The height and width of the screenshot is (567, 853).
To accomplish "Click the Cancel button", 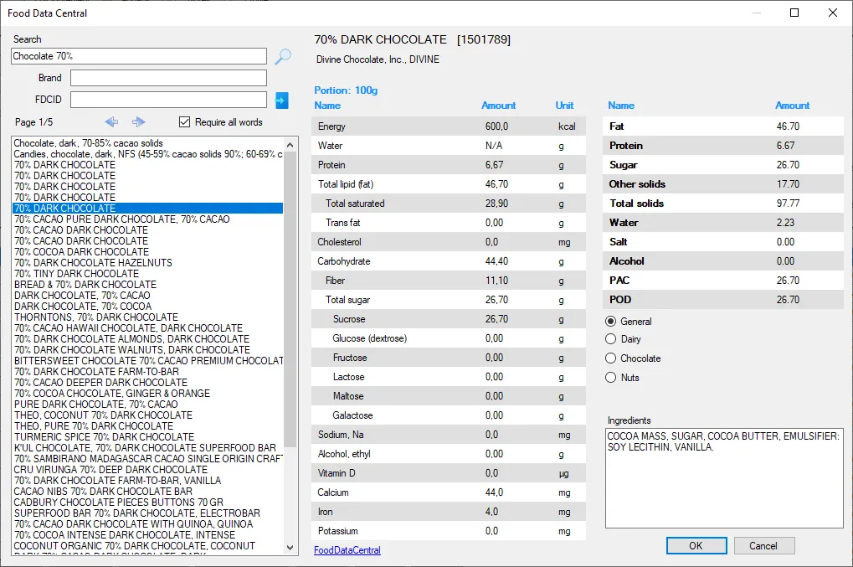I will tap(763, 546).
